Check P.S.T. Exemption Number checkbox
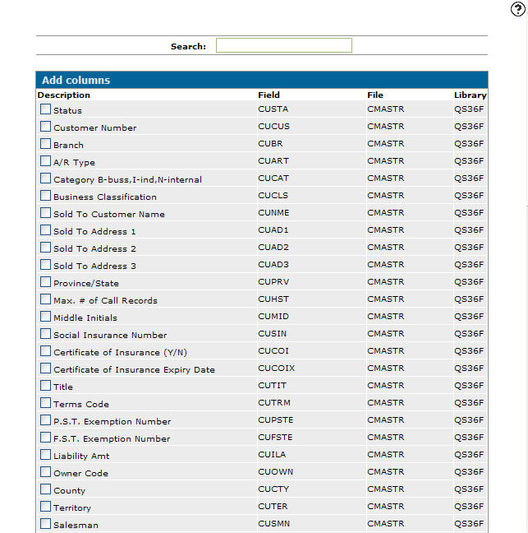 coord(45,419)
